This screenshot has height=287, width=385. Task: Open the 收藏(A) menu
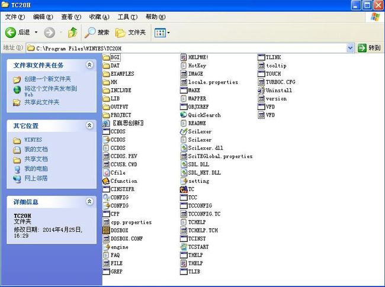click(x=99, y=17)
